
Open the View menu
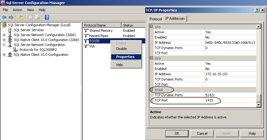click(x=30, y=10)
